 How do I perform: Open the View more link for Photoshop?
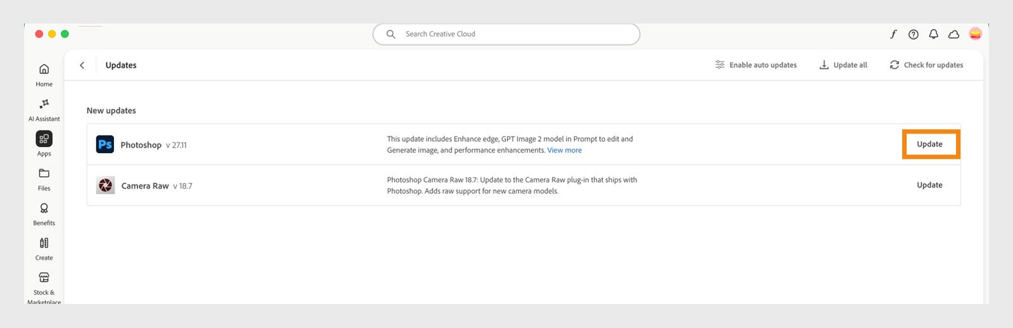[x=564, y=150]
